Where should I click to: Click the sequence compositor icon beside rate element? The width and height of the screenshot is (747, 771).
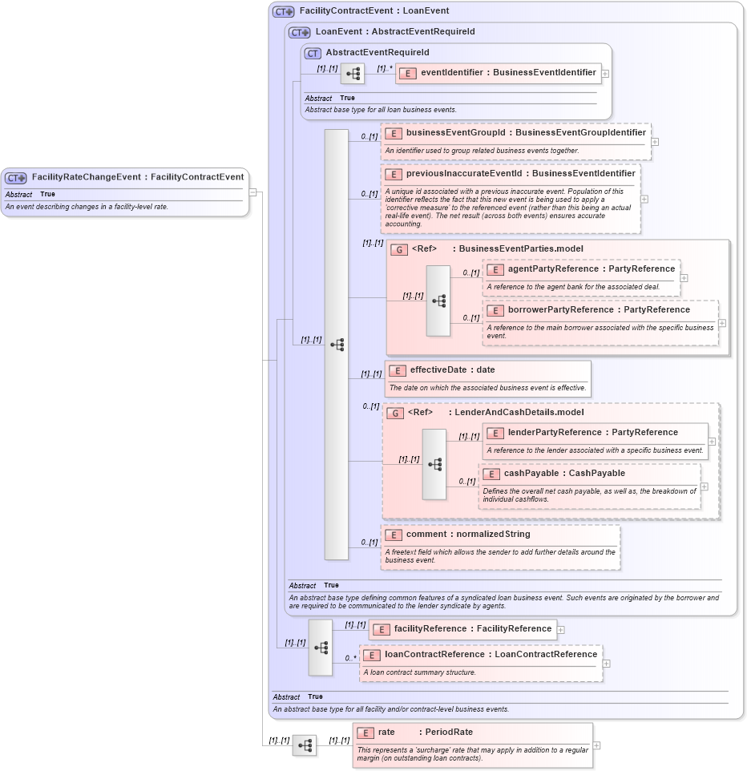(305, 745)
